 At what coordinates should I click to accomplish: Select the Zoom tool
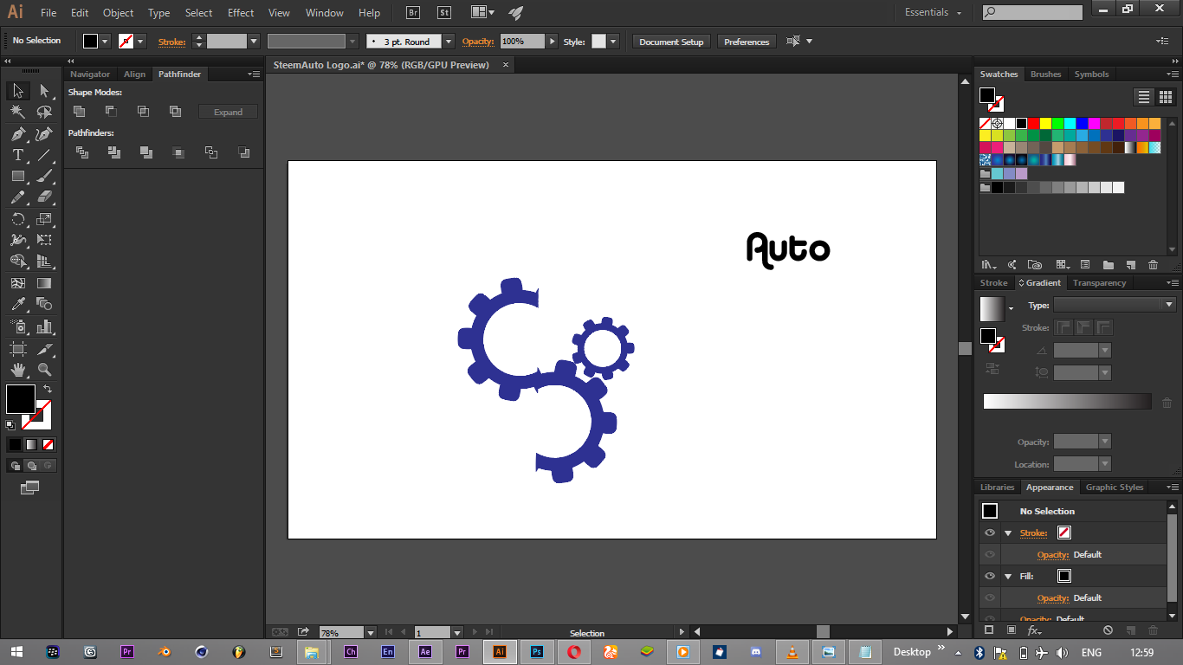click(44, 370)
